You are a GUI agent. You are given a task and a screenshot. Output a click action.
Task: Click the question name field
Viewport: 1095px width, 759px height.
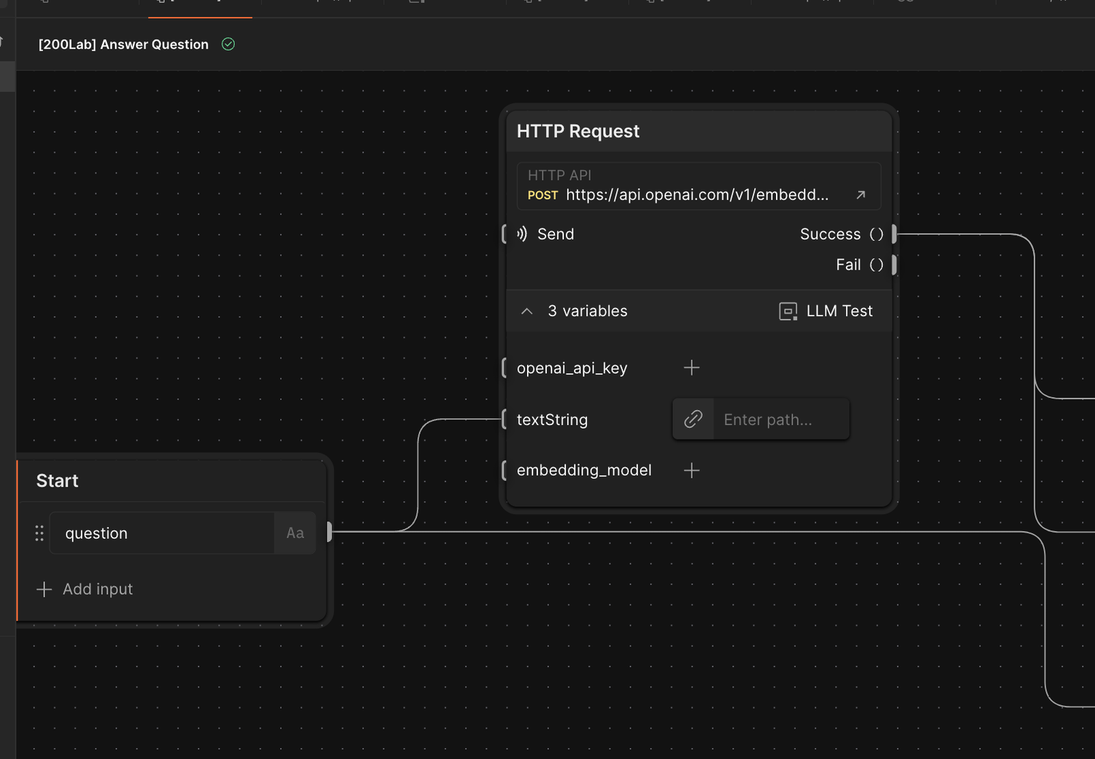click(163, 533)
